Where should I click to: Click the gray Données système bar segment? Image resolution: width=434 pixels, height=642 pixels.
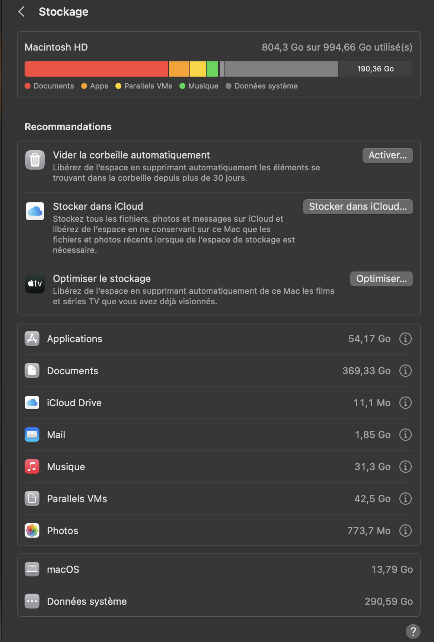(x=281, y=69)
